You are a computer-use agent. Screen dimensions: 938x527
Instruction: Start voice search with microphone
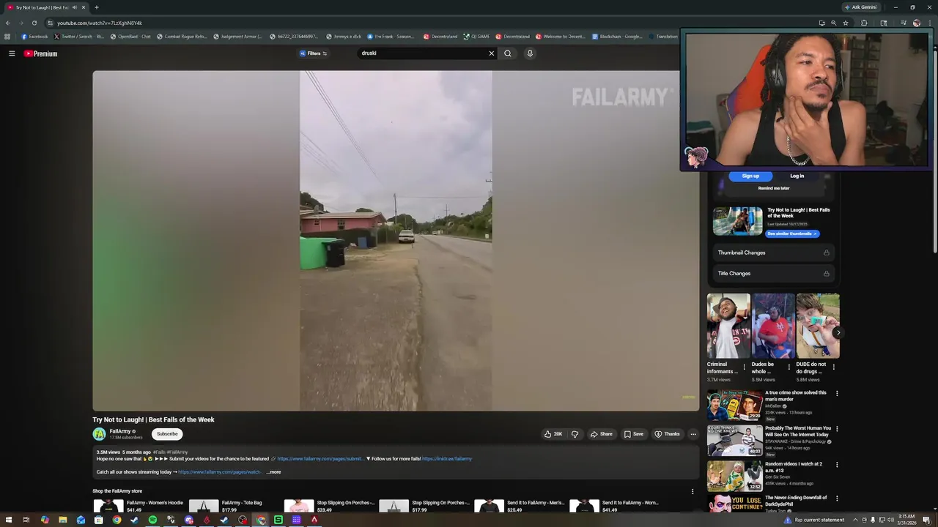530,53
